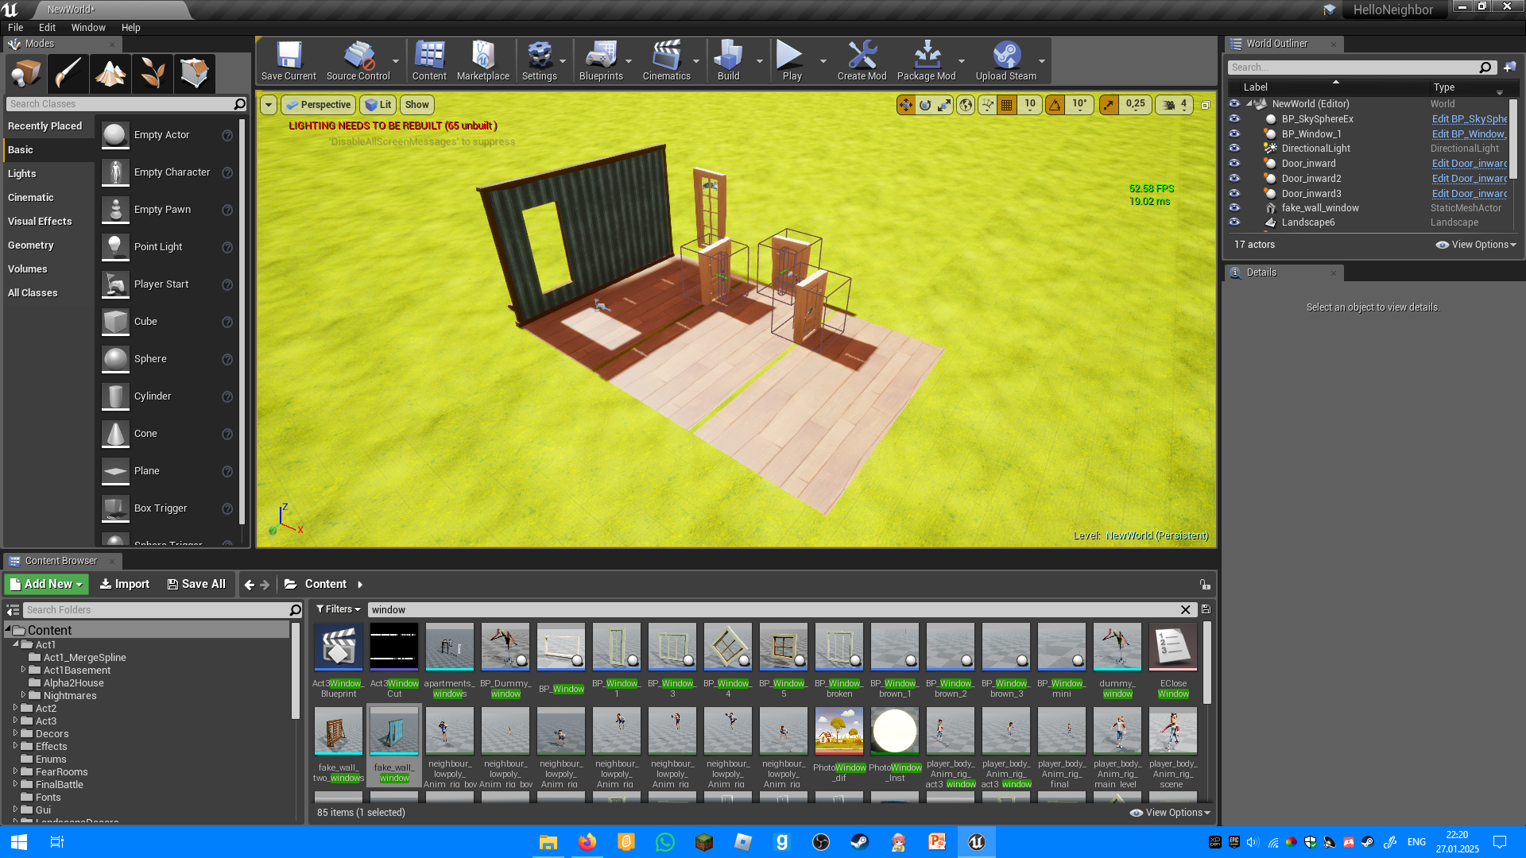The width and height of the screenshot is (1526, 858).
Task: Toggle visibility of fake_wall_window actor
Action: (x=1234, y=207)
